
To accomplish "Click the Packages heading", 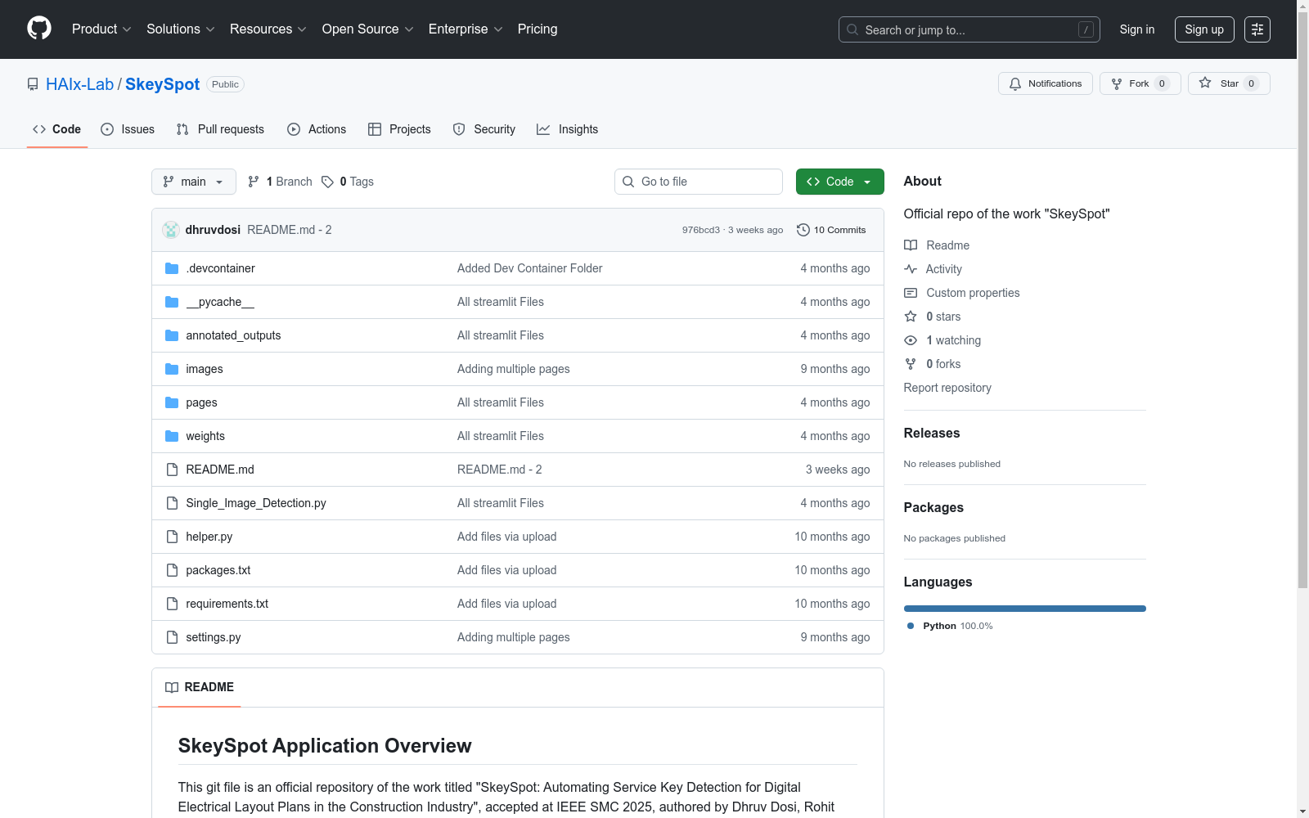I will coord(933,508).
